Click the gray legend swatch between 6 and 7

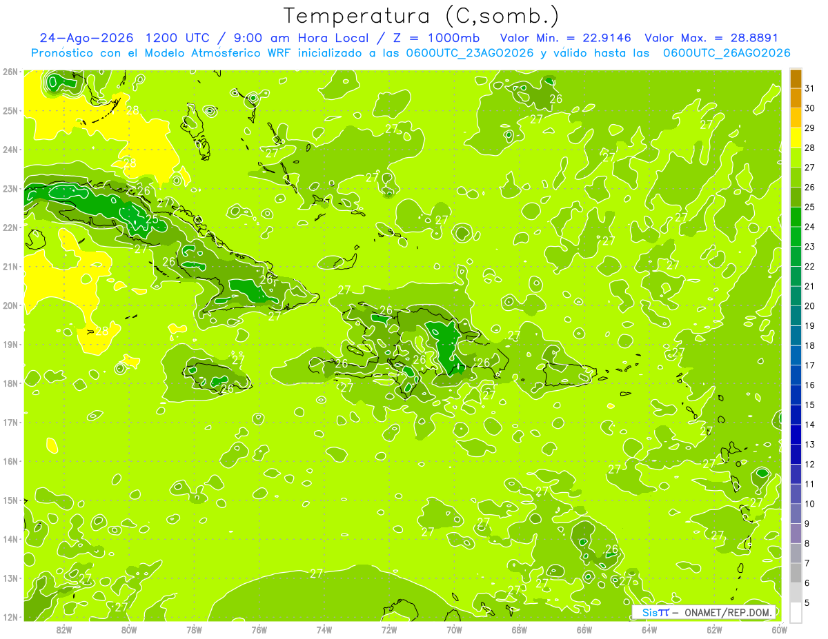tap(796, 574)
